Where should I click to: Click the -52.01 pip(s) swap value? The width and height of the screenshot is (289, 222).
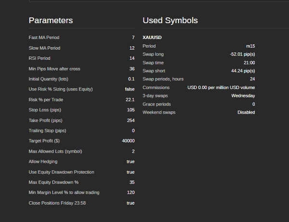coord(242,54)
